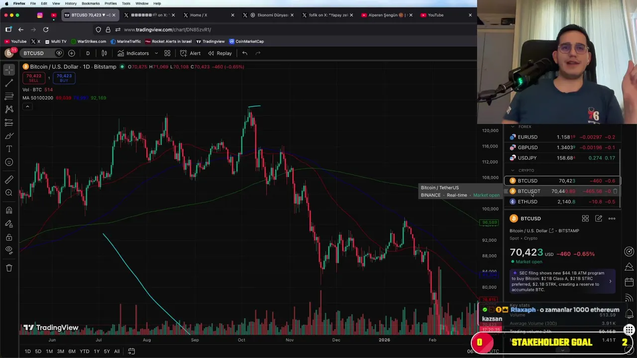The height and width of the screenshot is (358, 637).
Task: Open the forecasting and measurement tools
Action: [9, 122]
